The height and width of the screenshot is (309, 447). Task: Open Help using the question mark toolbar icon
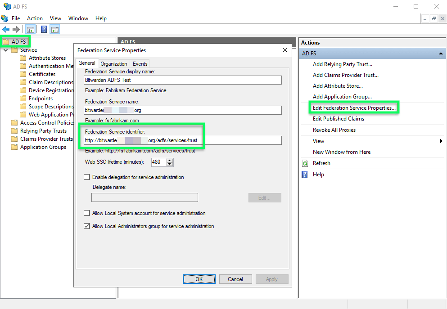click(x=43, y=29)
